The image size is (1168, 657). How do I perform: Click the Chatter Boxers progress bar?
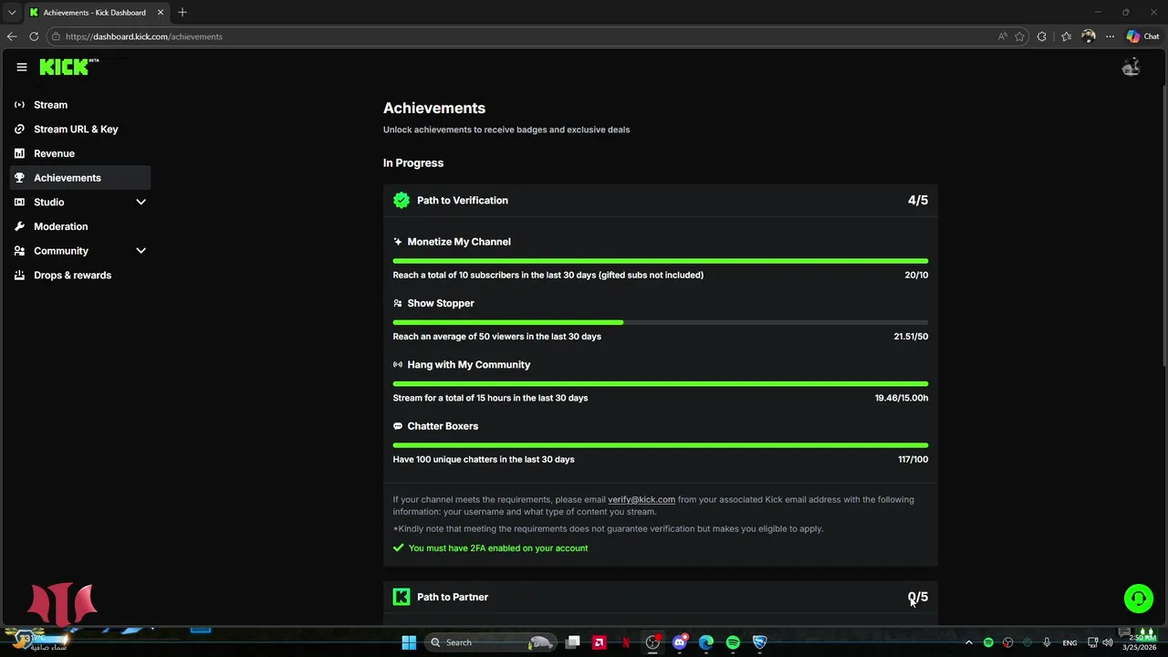(x=661, y=445)
